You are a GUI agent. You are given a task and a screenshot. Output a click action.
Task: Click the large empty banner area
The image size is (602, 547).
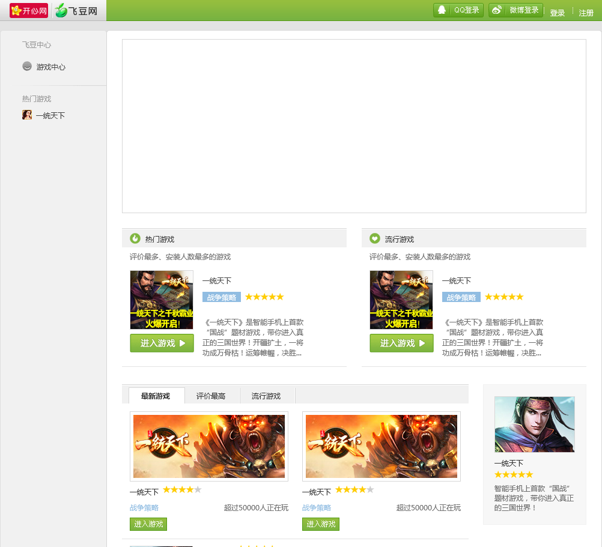coord(354,126)
